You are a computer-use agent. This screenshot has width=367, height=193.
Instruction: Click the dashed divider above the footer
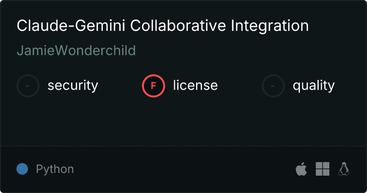(183, 146)
